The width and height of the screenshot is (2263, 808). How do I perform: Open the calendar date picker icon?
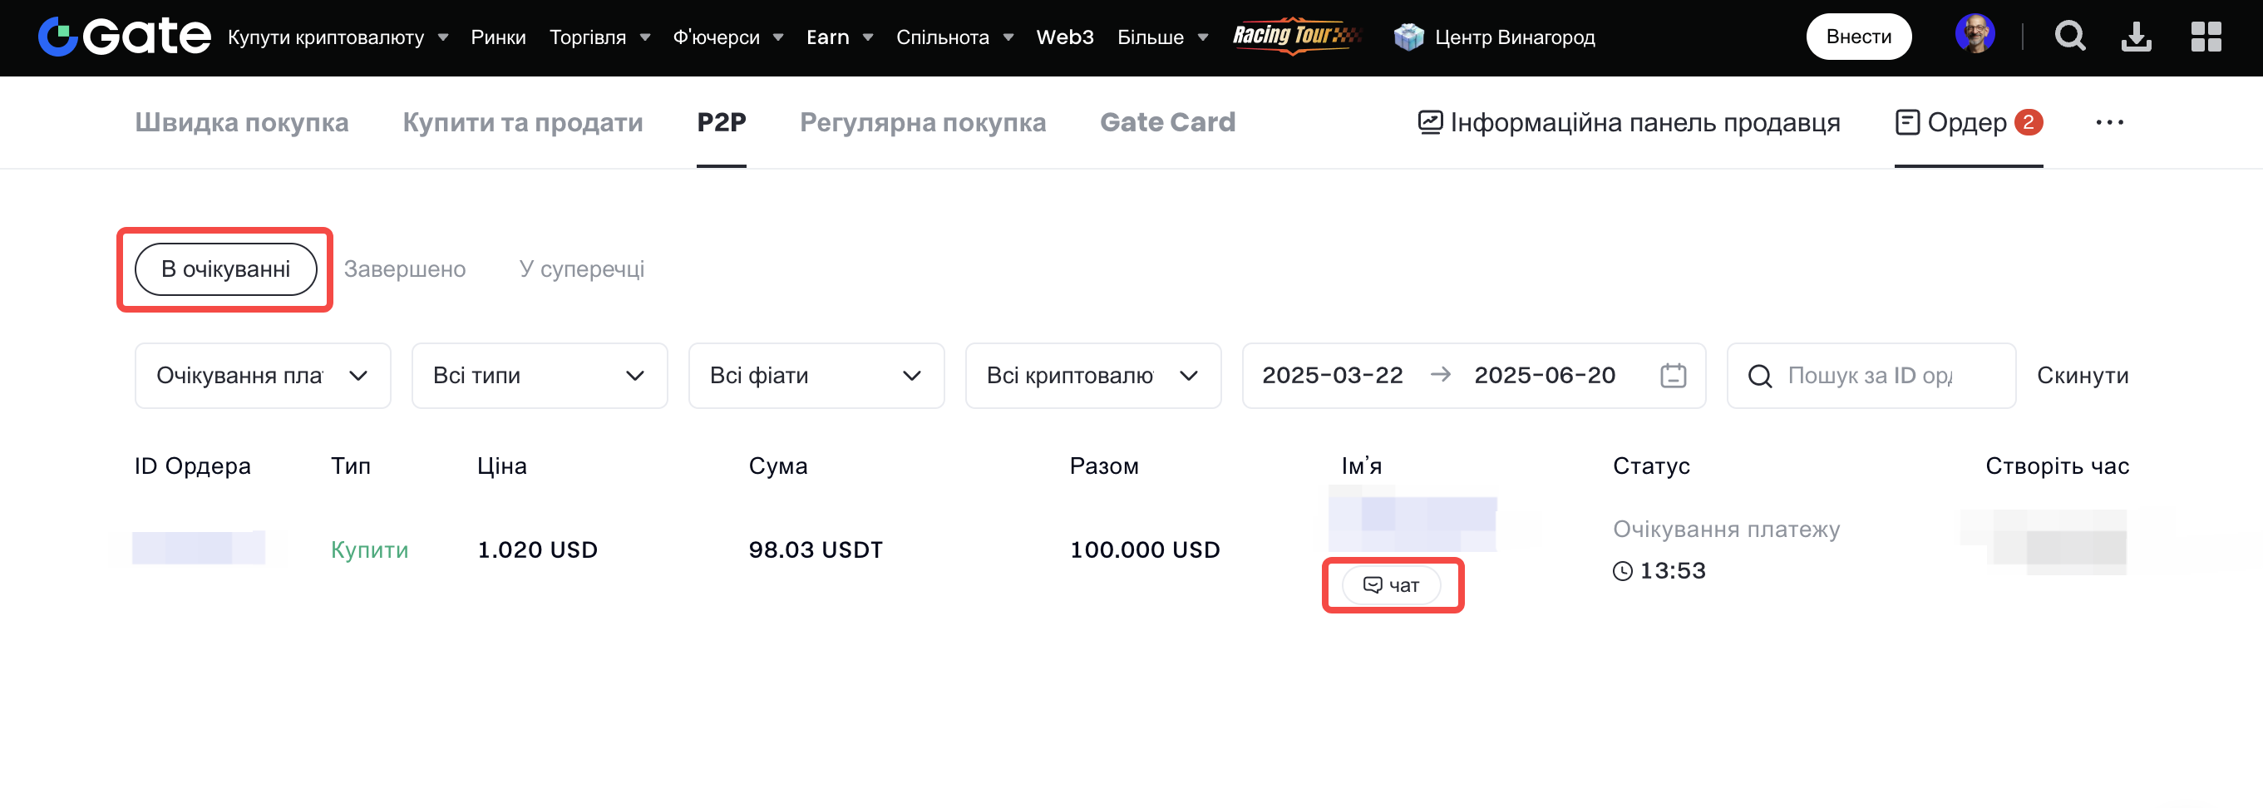(x=1673, y=376)
